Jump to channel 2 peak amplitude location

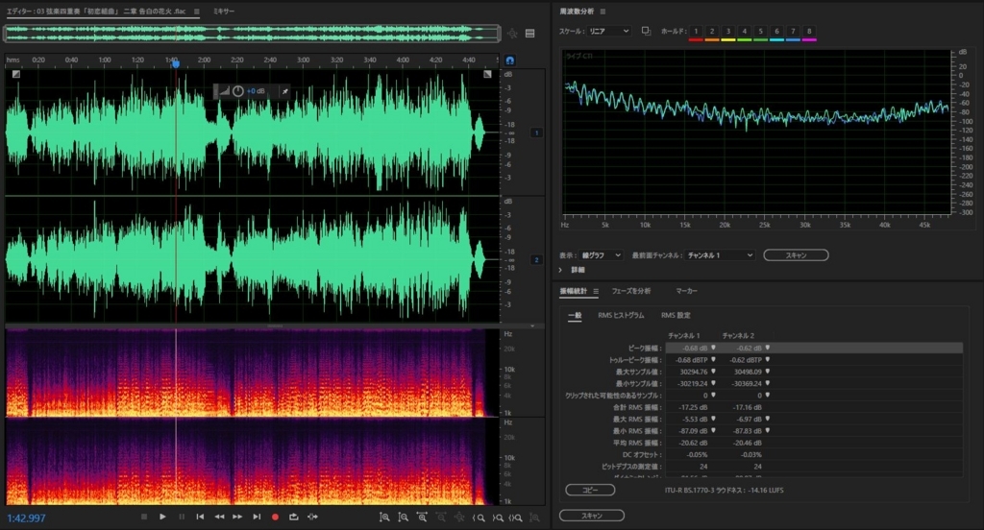768,348
